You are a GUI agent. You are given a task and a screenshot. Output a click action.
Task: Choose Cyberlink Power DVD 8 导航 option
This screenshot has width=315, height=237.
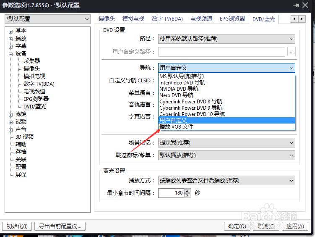(x=226, y=102)
